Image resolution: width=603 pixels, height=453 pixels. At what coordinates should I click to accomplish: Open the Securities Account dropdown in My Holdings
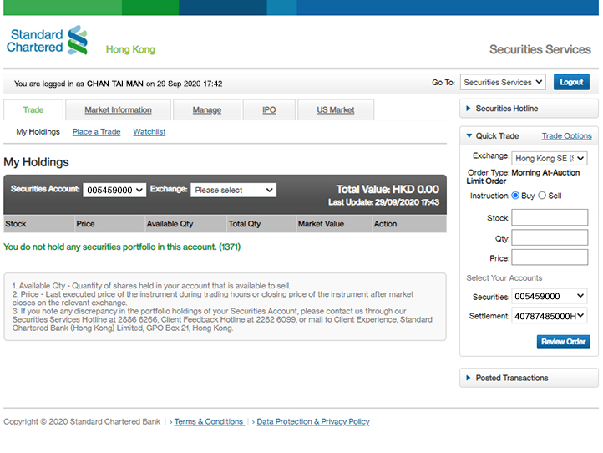(114, 190)
